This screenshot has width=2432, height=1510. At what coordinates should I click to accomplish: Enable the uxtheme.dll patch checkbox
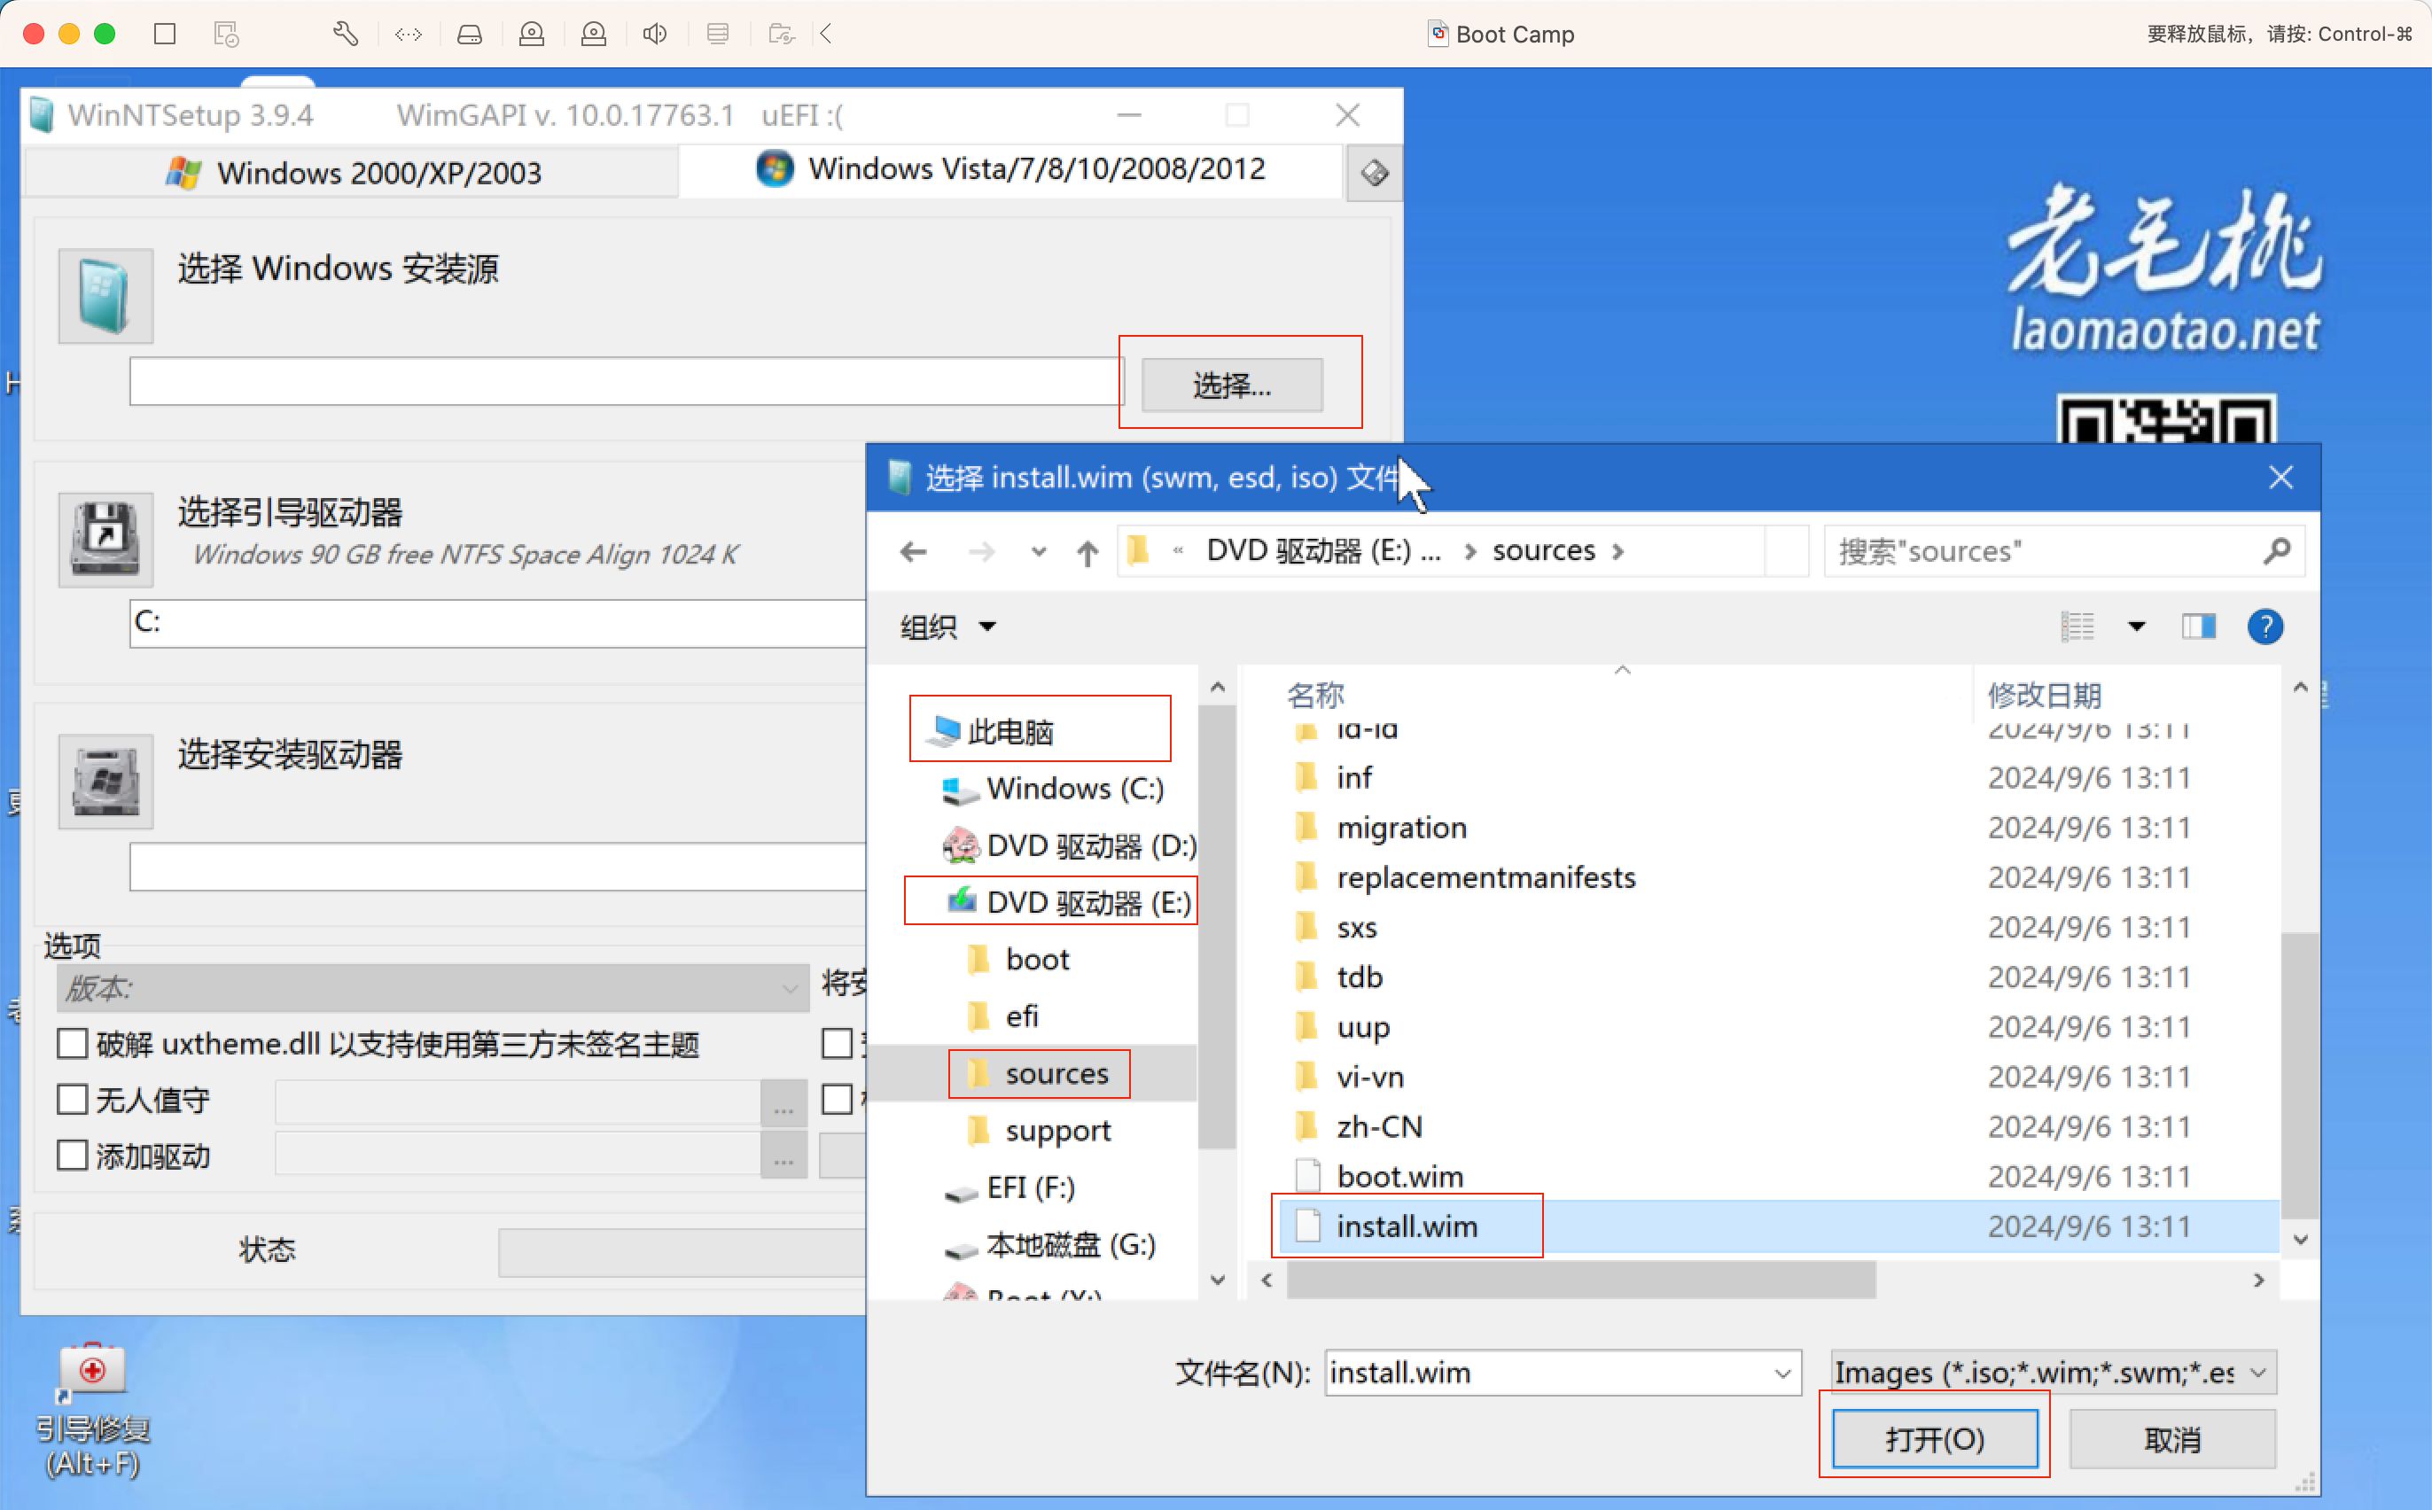point(72,1044)
